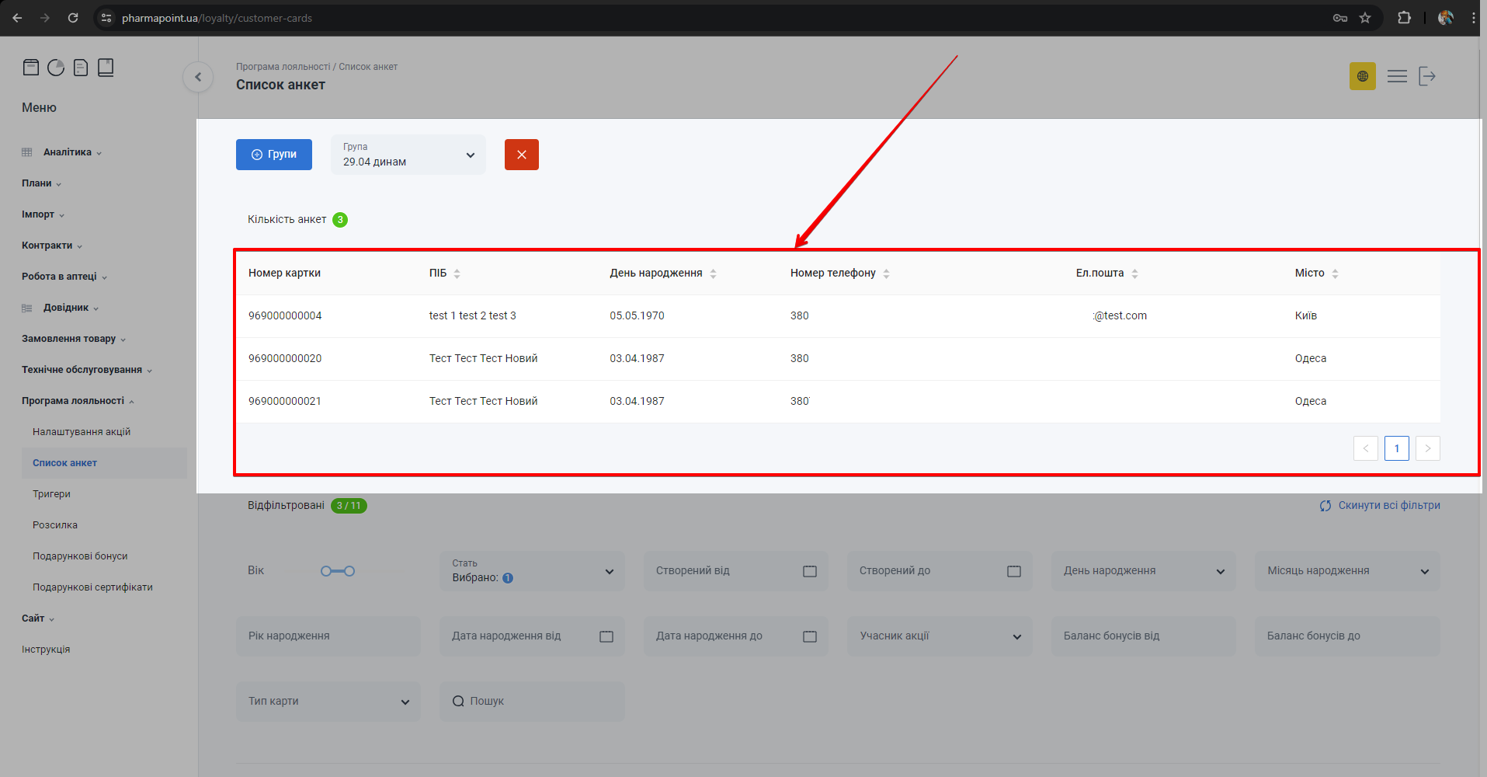Click the Вік age range slider
The width and height of the screenshot is (1487, 777).
338,571
